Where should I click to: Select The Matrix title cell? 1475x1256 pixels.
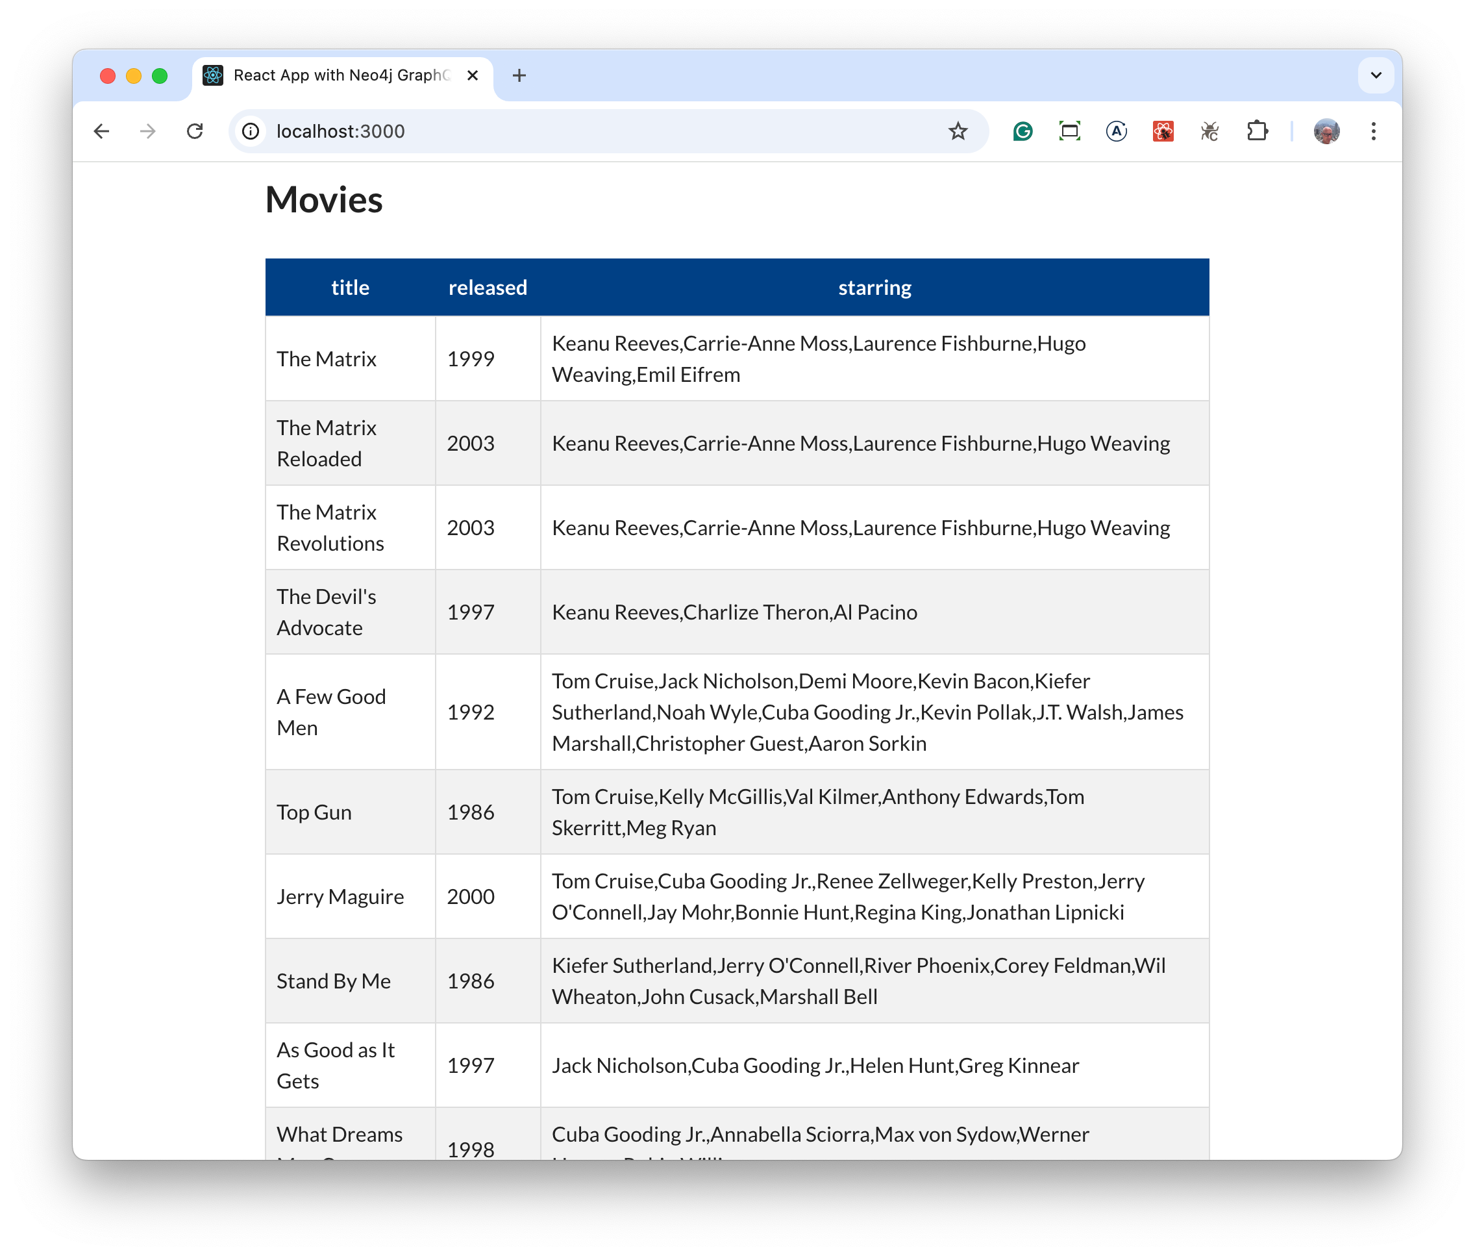coord(350,359)
